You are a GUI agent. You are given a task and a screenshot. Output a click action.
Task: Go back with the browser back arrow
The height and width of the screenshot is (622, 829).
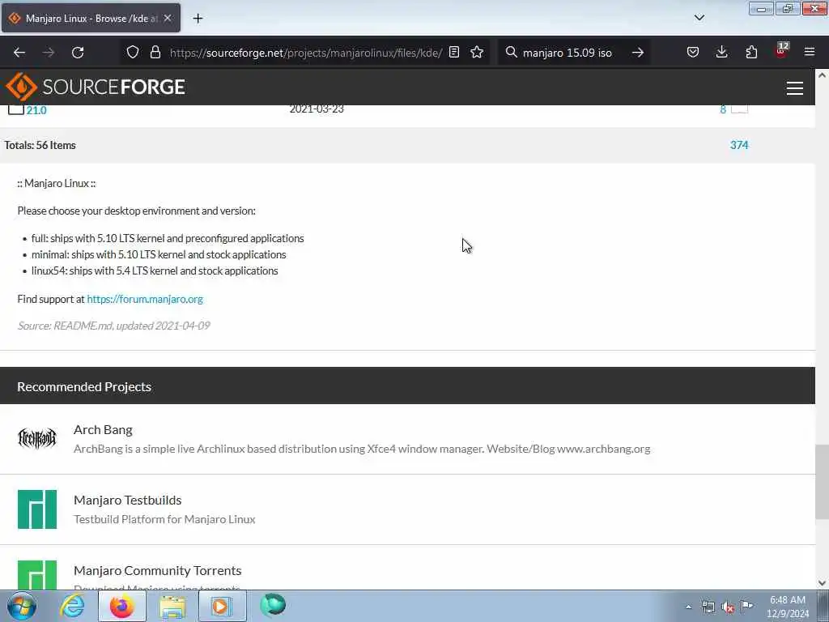pyautogui.click(x=19, y=53)
